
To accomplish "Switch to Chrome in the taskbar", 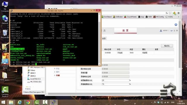I will point(28,102).
